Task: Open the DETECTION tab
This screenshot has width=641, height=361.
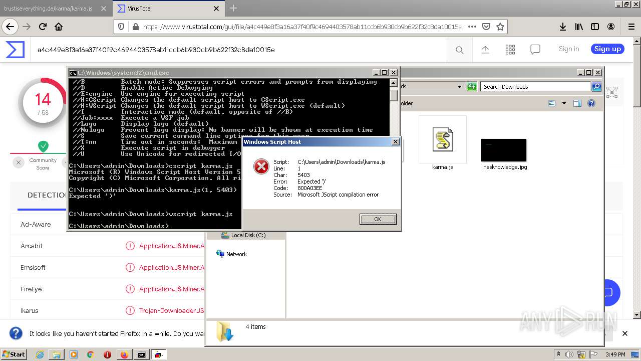Action: (x=47, y=195)
